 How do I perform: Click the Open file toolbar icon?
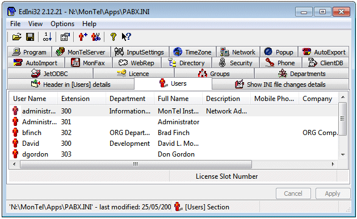pyautogui.click(x=17, y=37)
